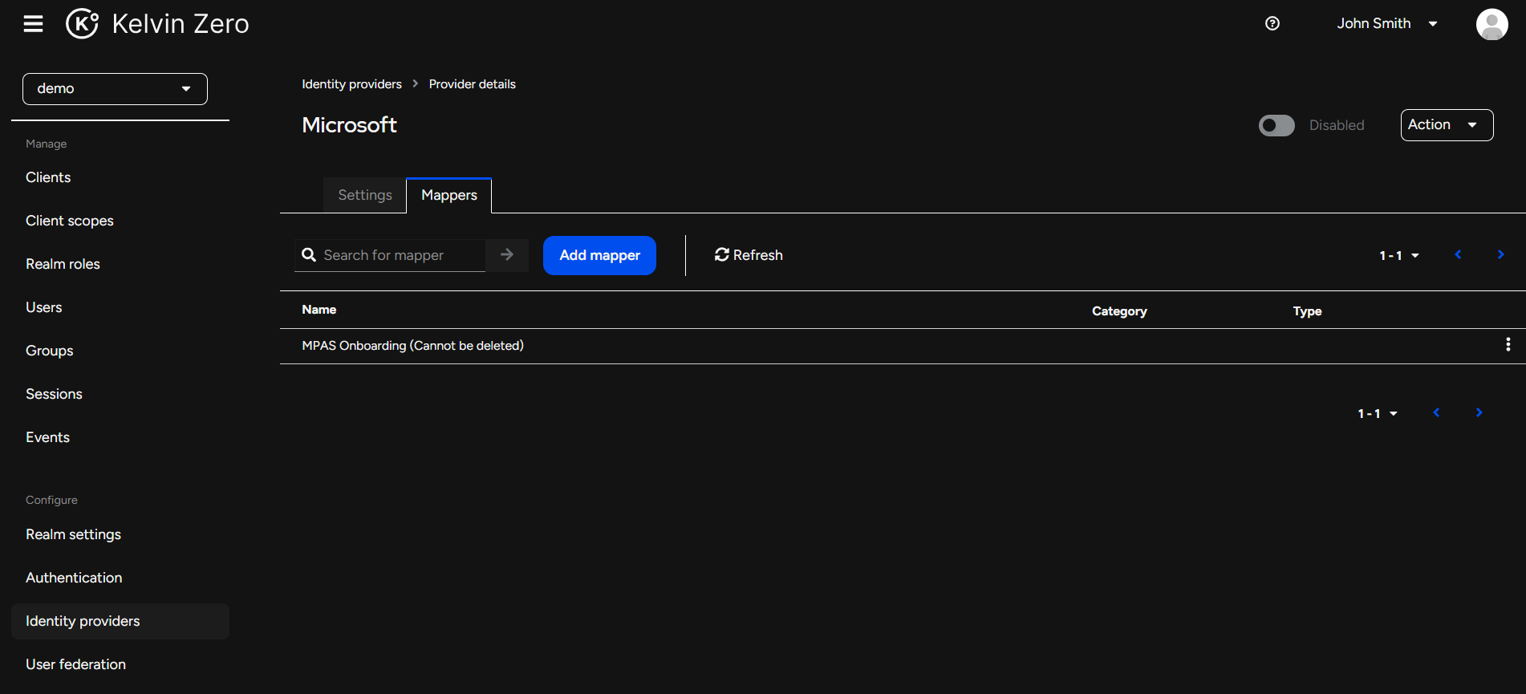The width and height of the screenshot is (1526, 694).
Task: Open the hamburger navigation menu
Action: pos(33,24)
